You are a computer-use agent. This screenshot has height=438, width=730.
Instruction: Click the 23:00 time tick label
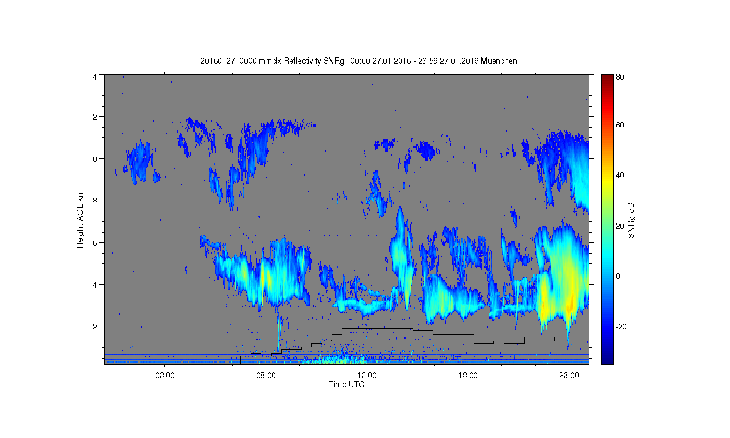pyautogui.click(x=569, y=375)
